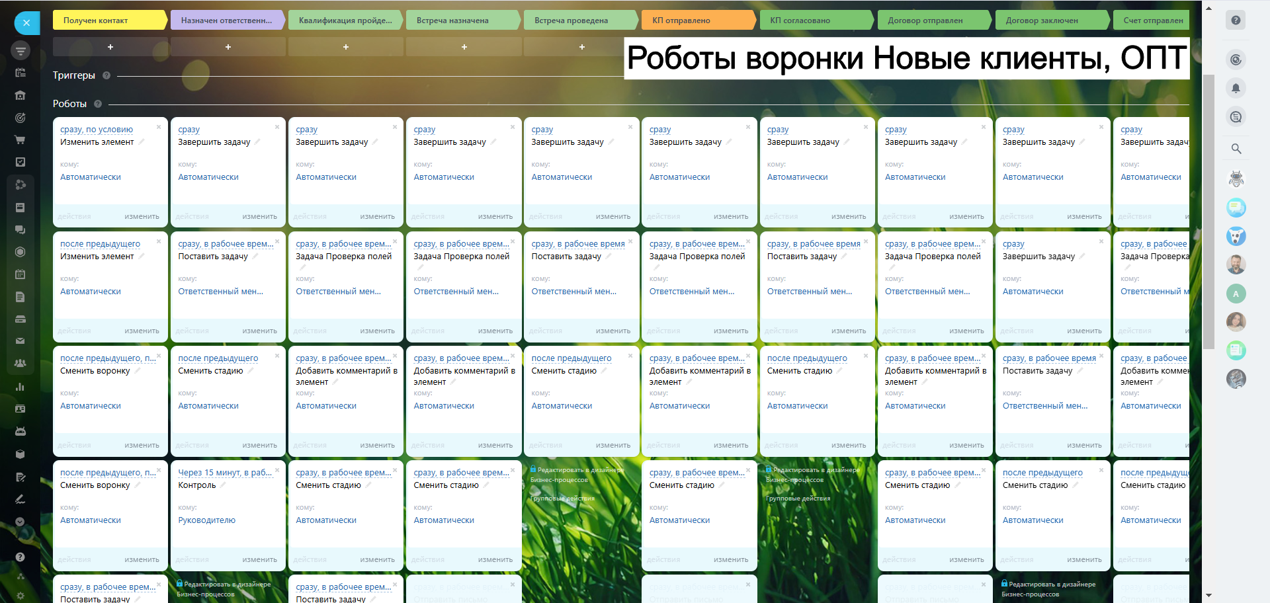Viewport: 1270px width, 603px height.
Task: Open the target icon in the left sidebar
Action: [x=20, y=118]
